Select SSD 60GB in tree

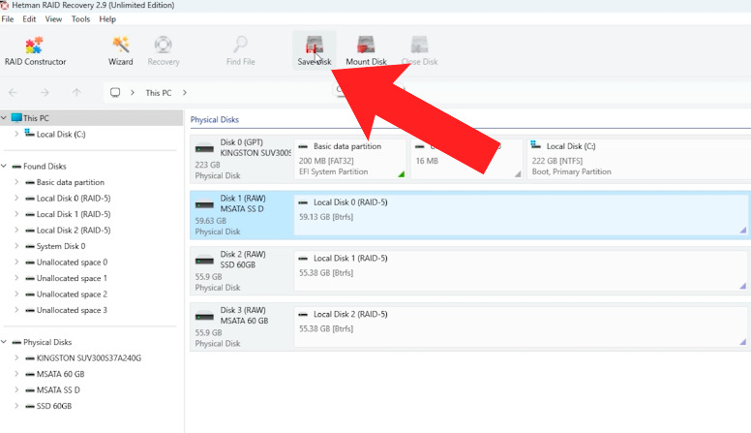pyautogui.click(x=54, y=406)
